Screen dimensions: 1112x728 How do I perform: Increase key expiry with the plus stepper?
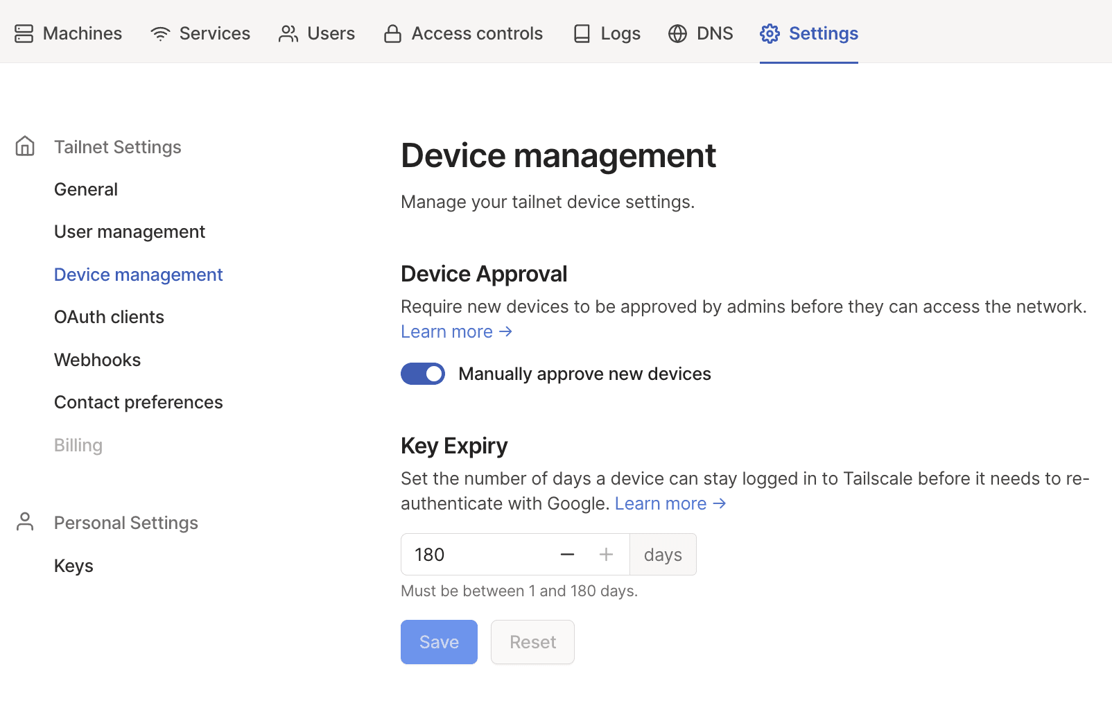(606, 554)
